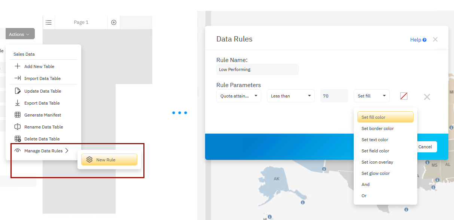Click the plus icon to add a page

click(x=113, y=22)
